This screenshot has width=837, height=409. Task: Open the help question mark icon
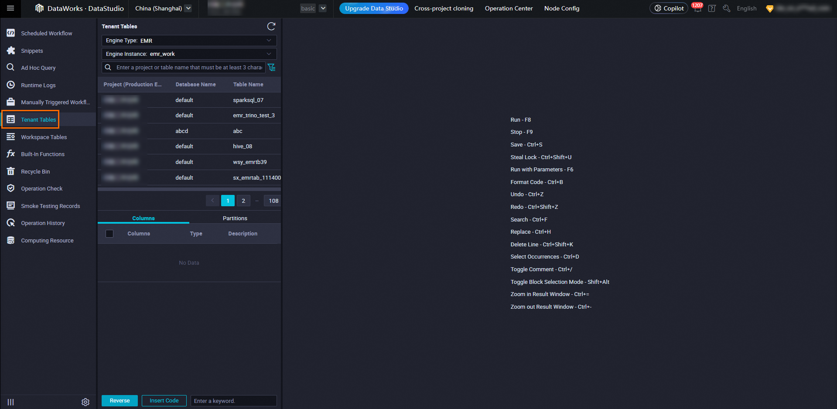coord(712,8)
